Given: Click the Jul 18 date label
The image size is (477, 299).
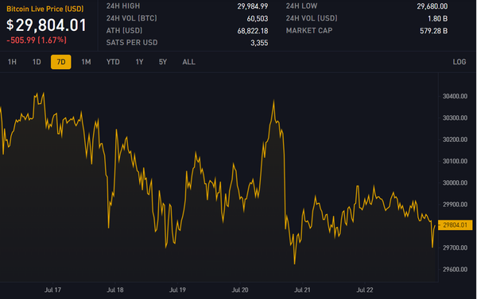Looking at the screenshot, I should click(x=115, y=290).
